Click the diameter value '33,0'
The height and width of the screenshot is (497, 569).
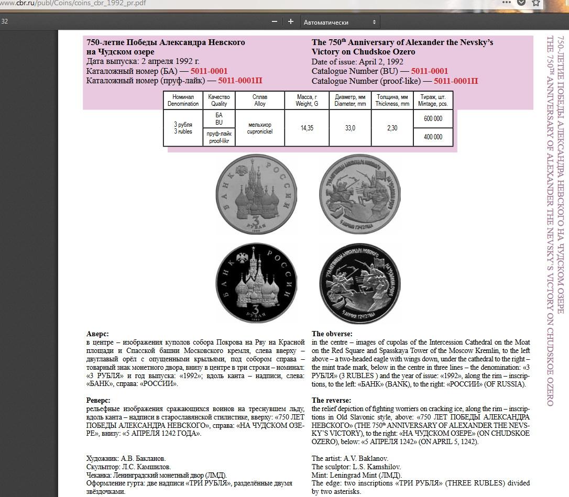[x=350, y=128]
